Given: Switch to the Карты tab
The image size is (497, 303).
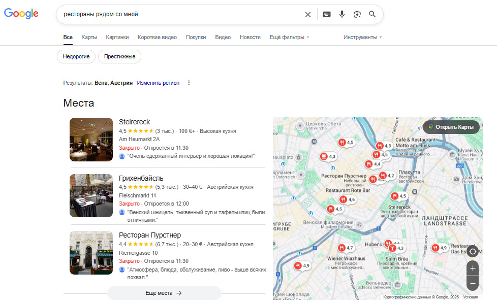Looking at the screenshot, I should tap(89, 37).
